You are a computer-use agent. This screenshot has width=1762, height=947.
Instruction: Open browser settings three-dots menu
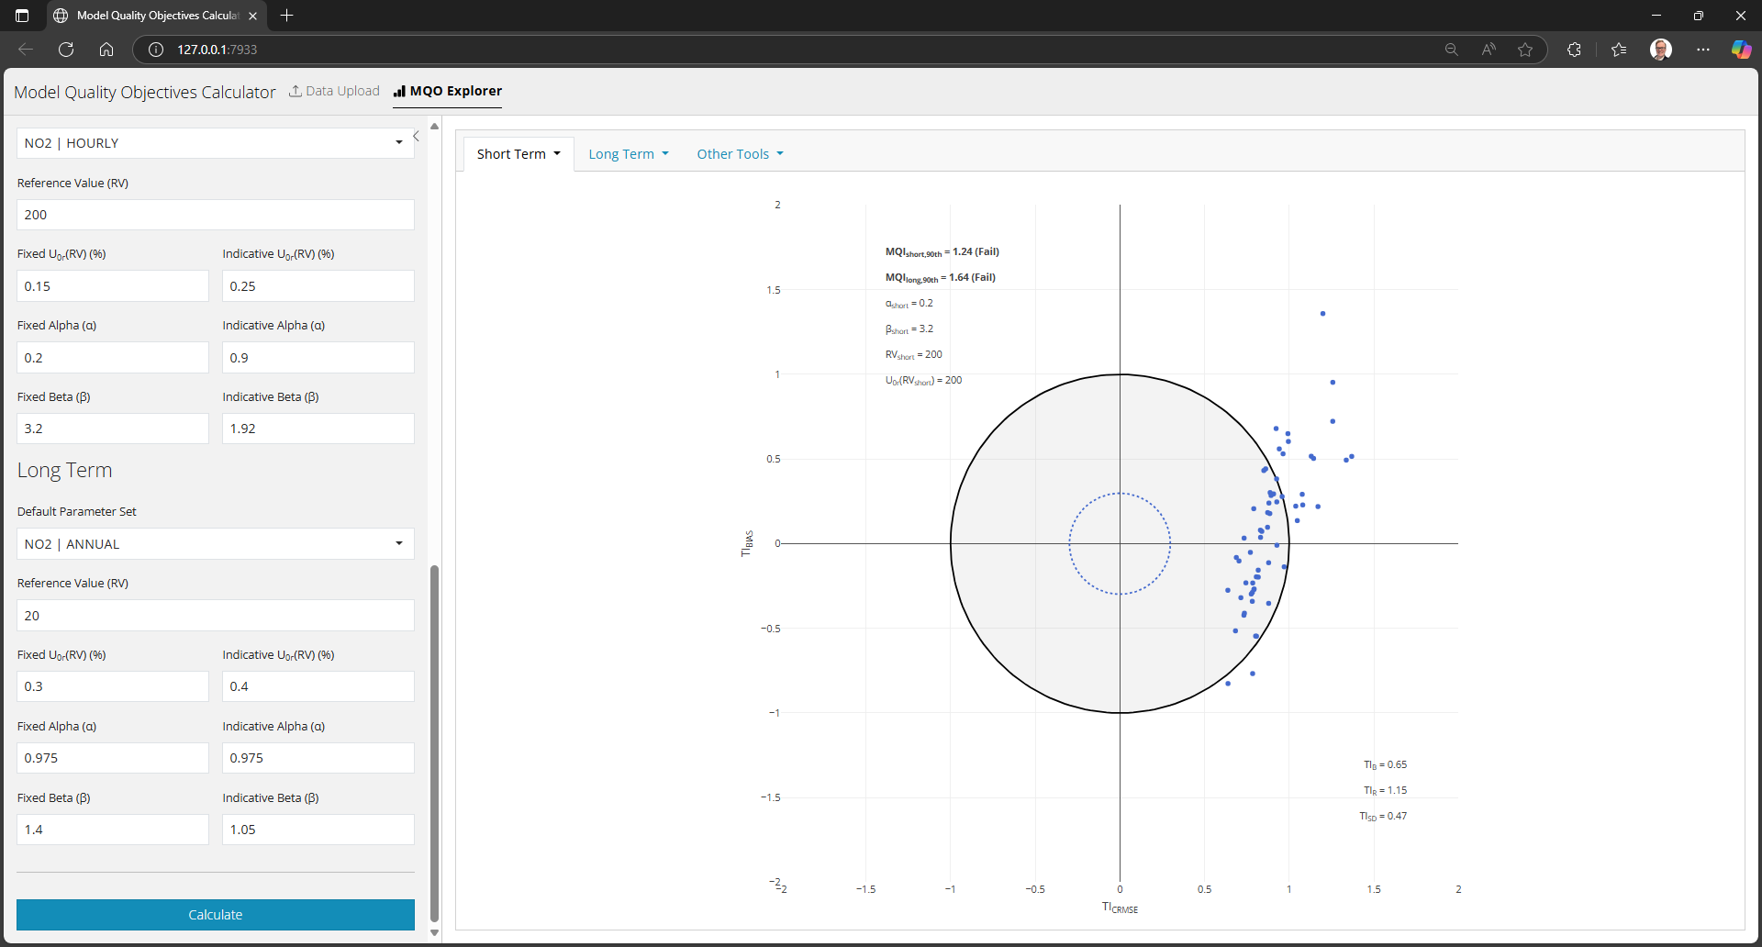[1703, 50]
